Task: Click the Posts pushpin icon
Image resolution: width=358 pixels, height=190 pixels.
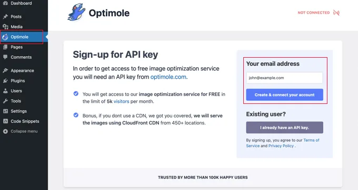Action: (5, 17)
